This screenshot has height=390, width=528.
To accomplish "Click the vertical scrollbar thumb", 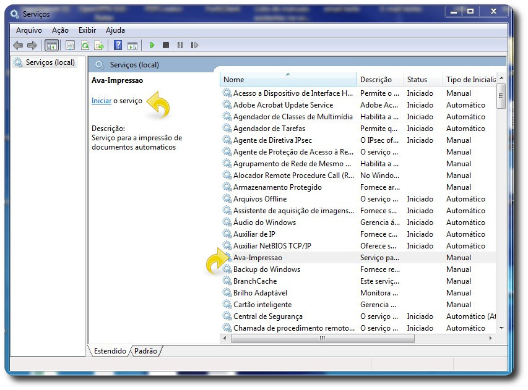I will [501, 96].
